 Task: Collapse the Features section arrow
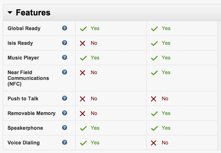(10, 13)
